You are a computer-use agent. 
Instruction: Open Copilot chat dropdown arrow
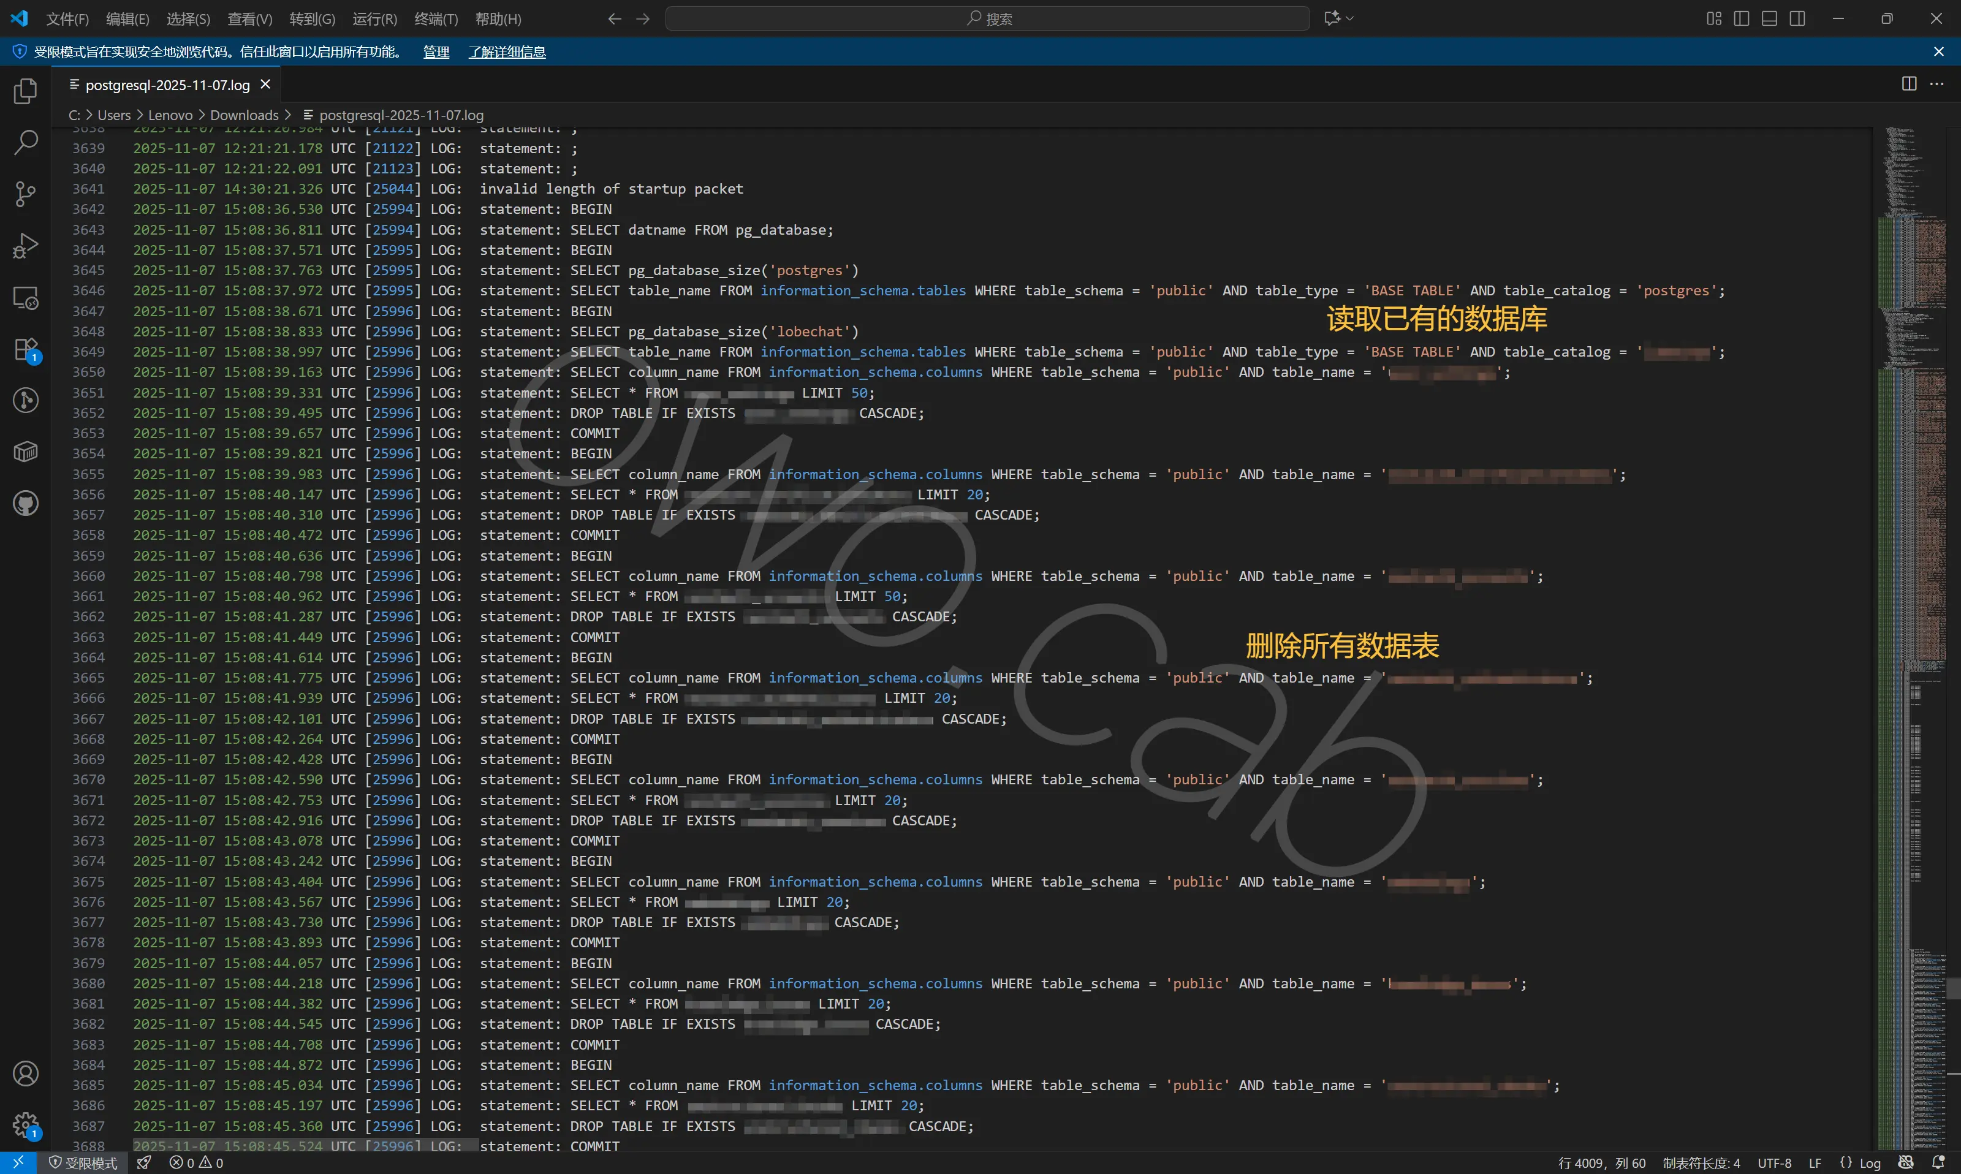[1350, 18]
